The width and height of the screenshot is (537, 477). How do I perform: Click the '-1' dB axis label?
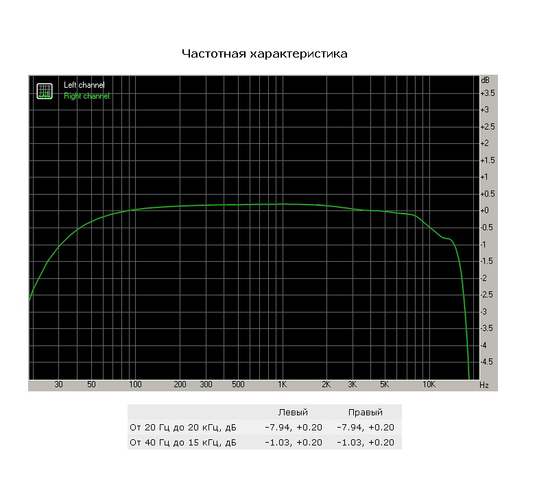pyautogui.click(x=484, y=244)
